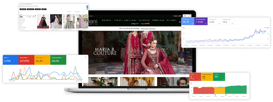Open the Wedding Wear menu

pyautogui.click(x=158, y=20)
